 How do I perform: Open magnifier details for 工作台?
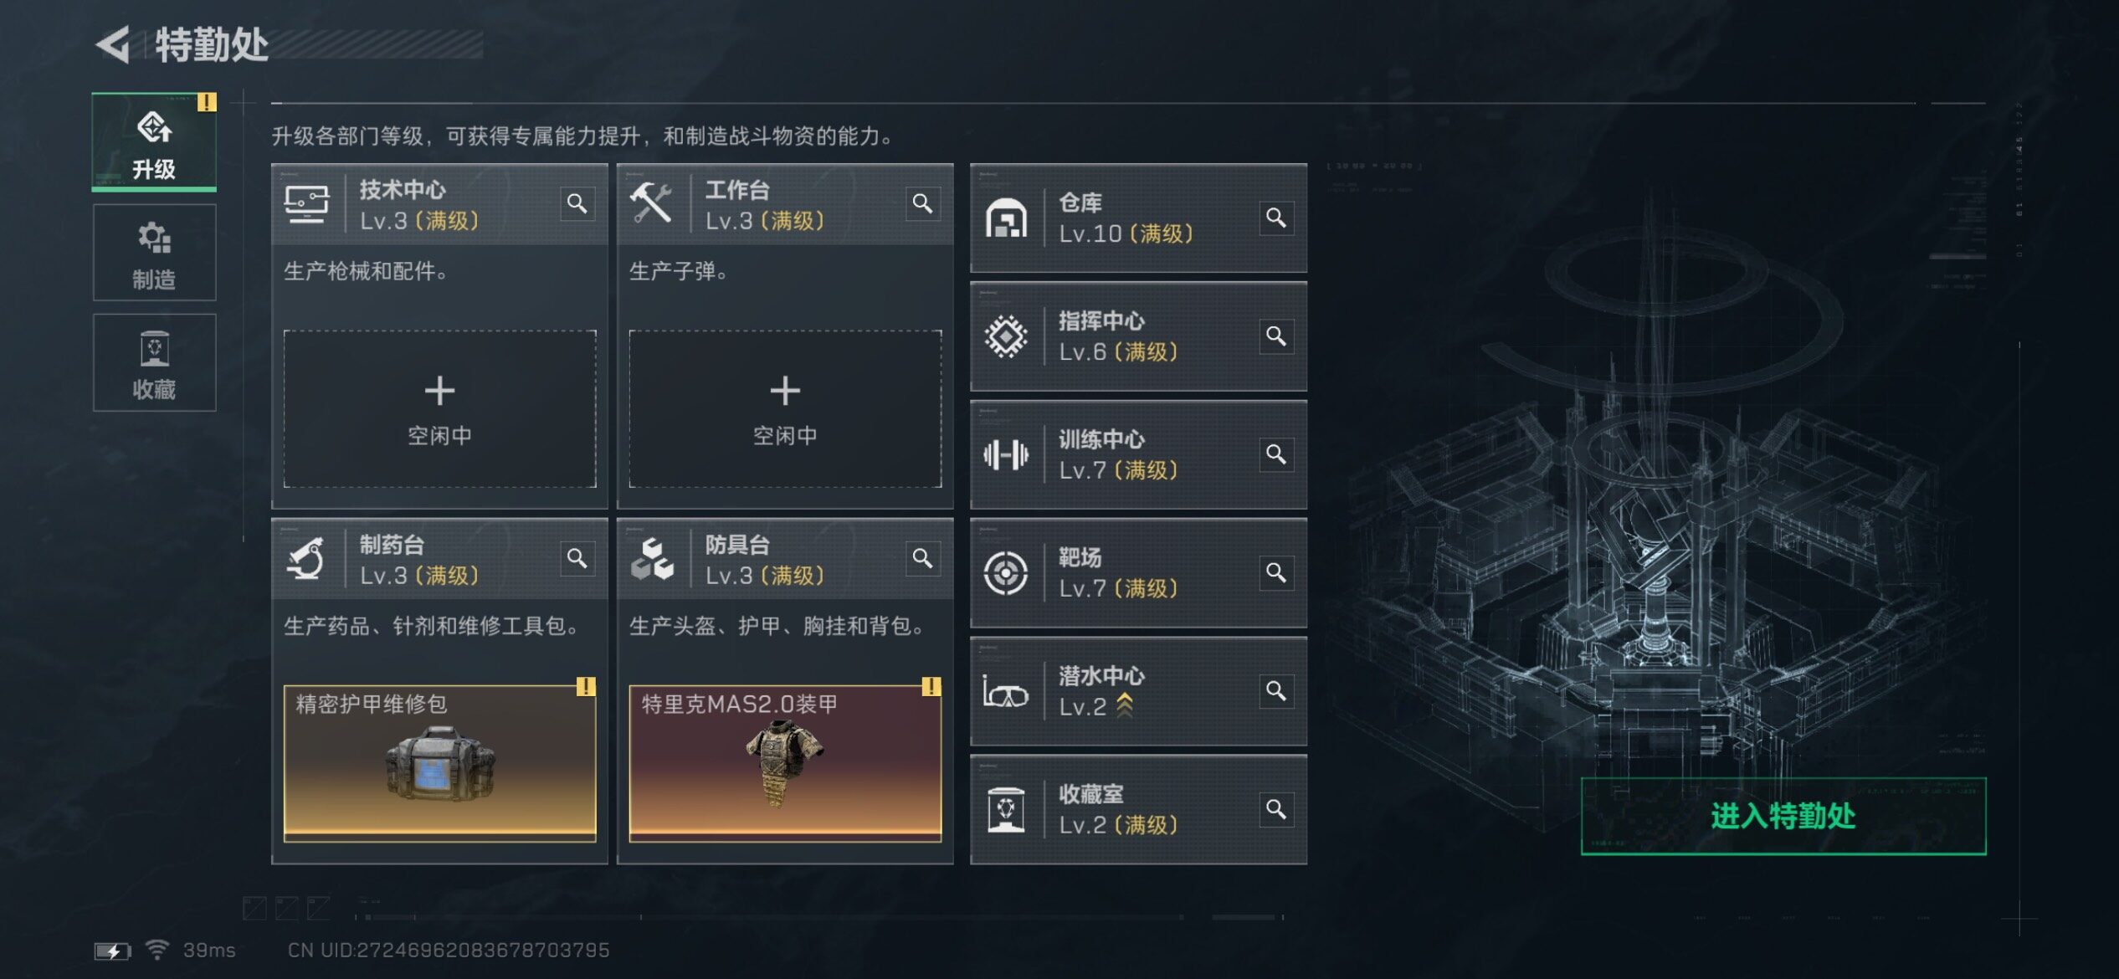tap(922, 203)
